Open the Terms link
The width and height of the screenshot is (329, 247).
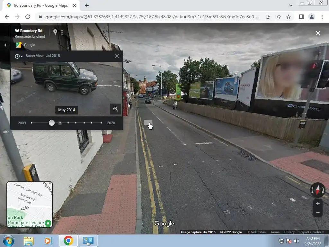[x=275, y=232]
